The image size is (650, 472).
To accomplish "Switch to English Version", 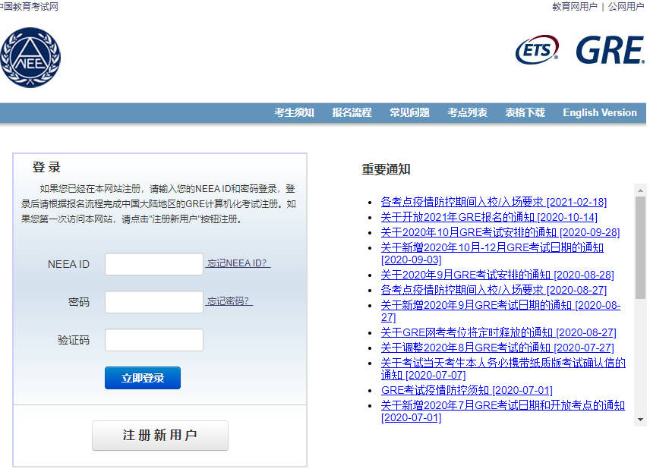I will (599, 112).
